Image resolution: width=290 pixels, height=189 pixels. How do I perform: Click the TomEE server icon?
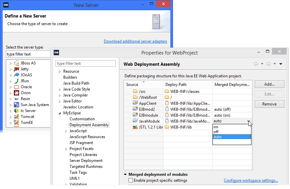[x=16, y=123]
